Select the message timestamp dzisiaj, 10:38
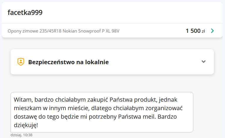 point(21,135)
